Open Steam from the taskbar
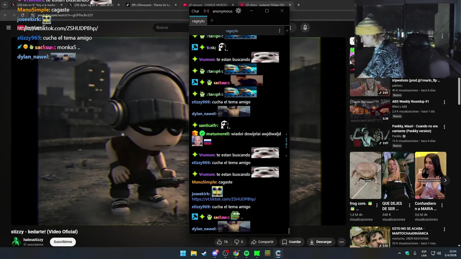Image resolution: width=461 pixels, height=259 pixels. coord(204,253)
